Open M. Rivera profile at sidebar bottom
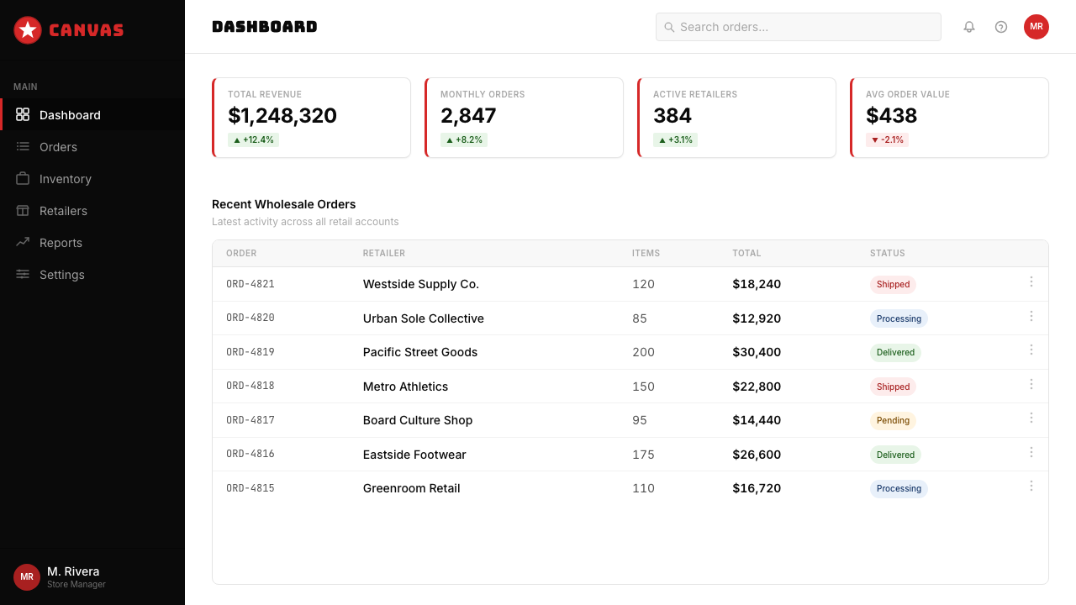Screen dimensions: 1076x605 tap(61, 577)
